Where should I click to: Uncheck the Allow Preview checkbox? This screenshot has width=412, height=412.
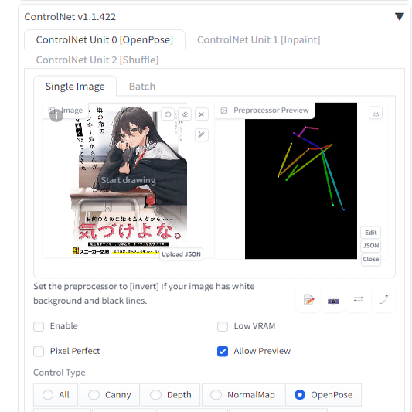(x=223, y=351)
